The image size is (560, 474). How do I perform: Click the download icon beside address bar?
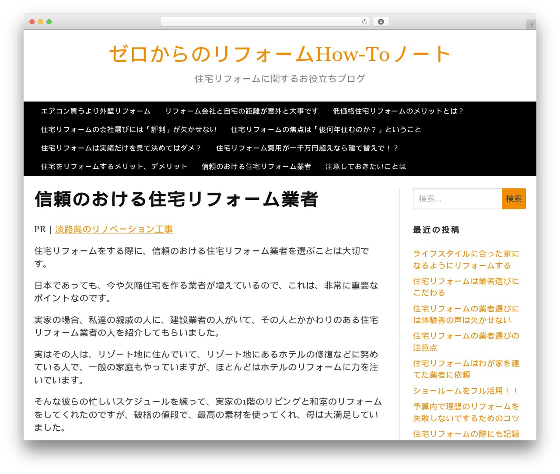pos(381,22)
